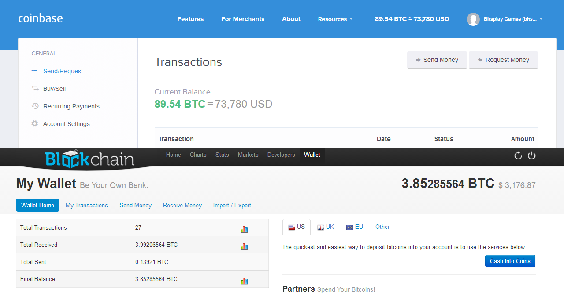Click the Blockchain logout power icon
This screenshot has height=296, width=564.
coord(532,155)
